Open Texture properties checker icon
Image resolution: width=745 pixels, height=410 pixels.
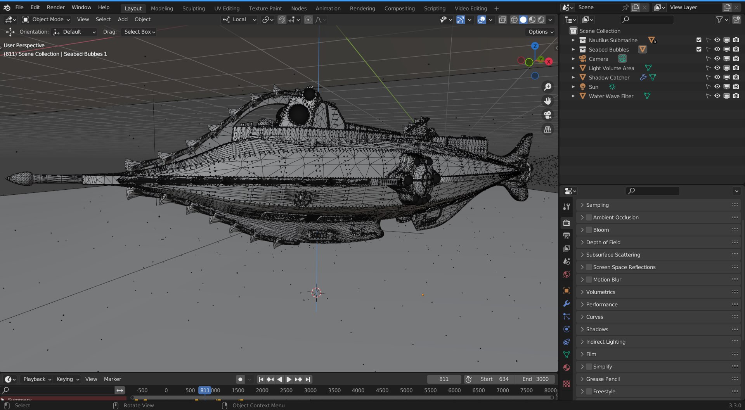567,384
